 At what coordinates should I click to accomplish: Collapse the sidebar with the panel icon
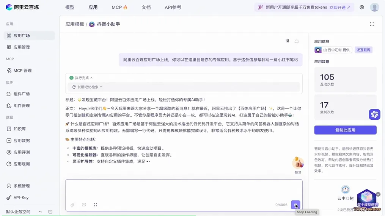[x=50, y=211]
